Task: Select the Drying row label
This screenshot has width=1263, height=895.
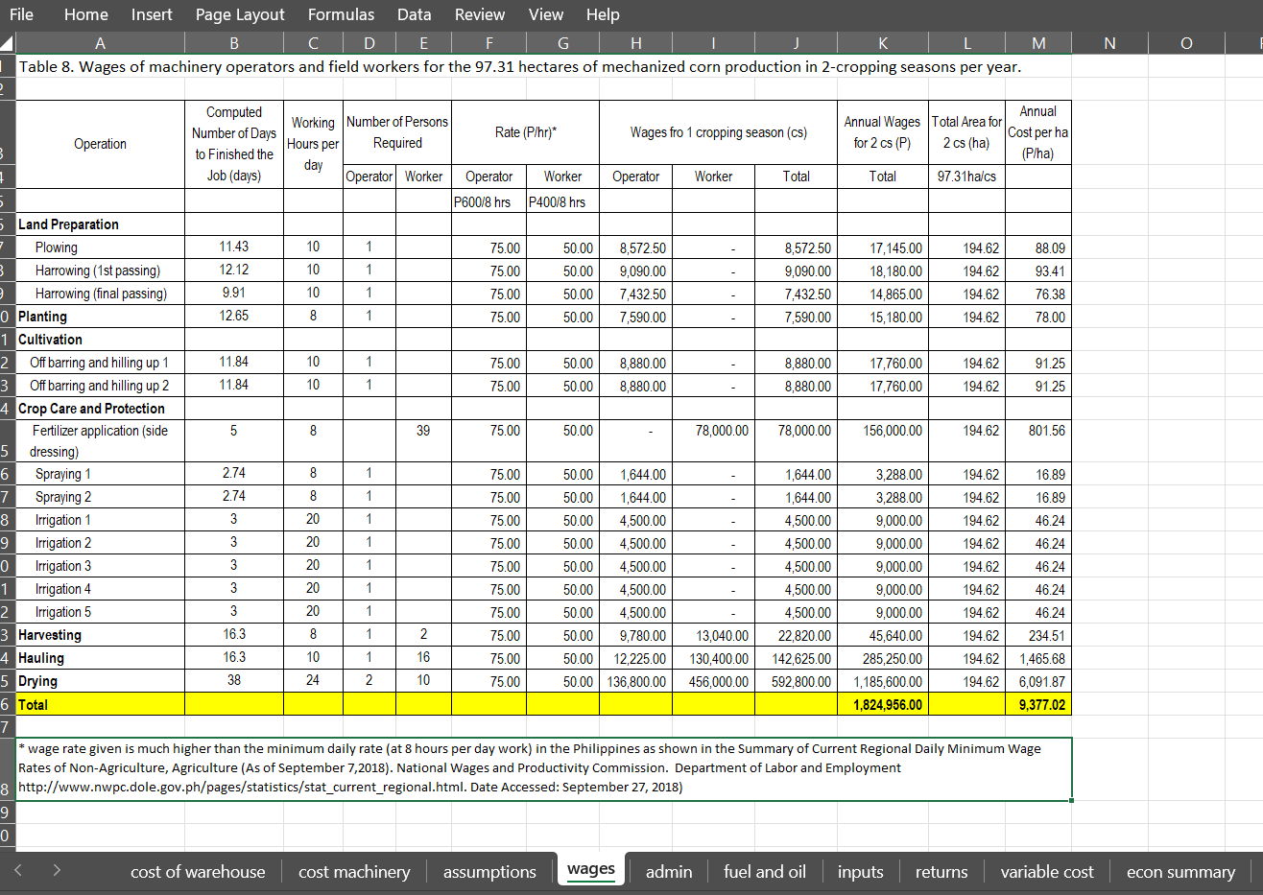Action: point(100,681)
